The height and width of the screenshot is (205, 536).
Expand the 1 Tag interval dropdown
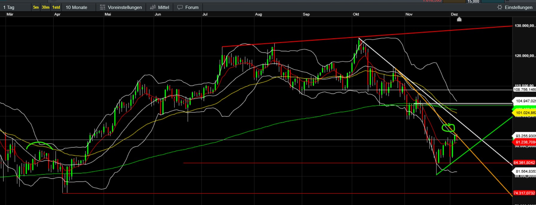click(16, 7)
